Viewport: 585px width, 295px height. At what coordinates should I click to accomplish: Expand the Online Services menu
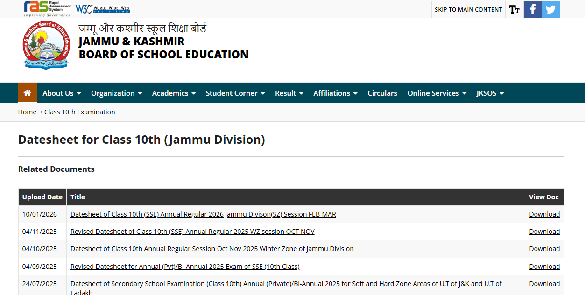pos(437,93)
